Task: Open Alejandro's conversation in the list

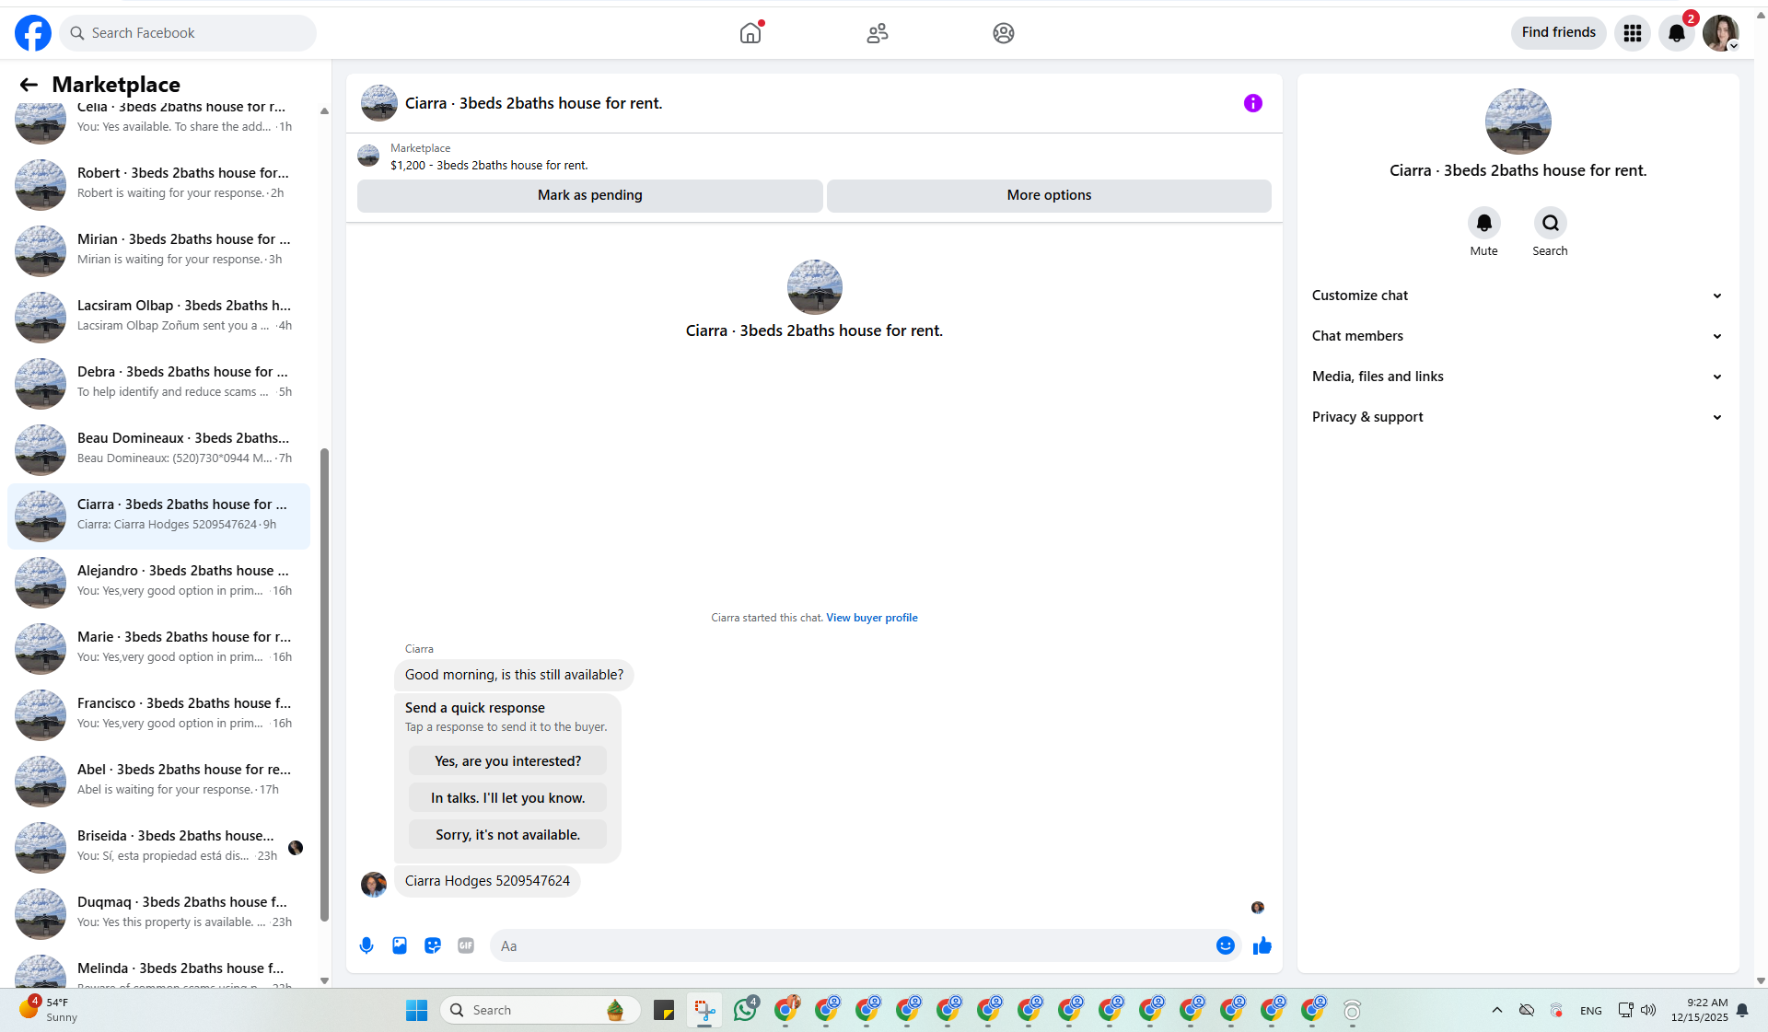Action: click(x=158, y=581)
